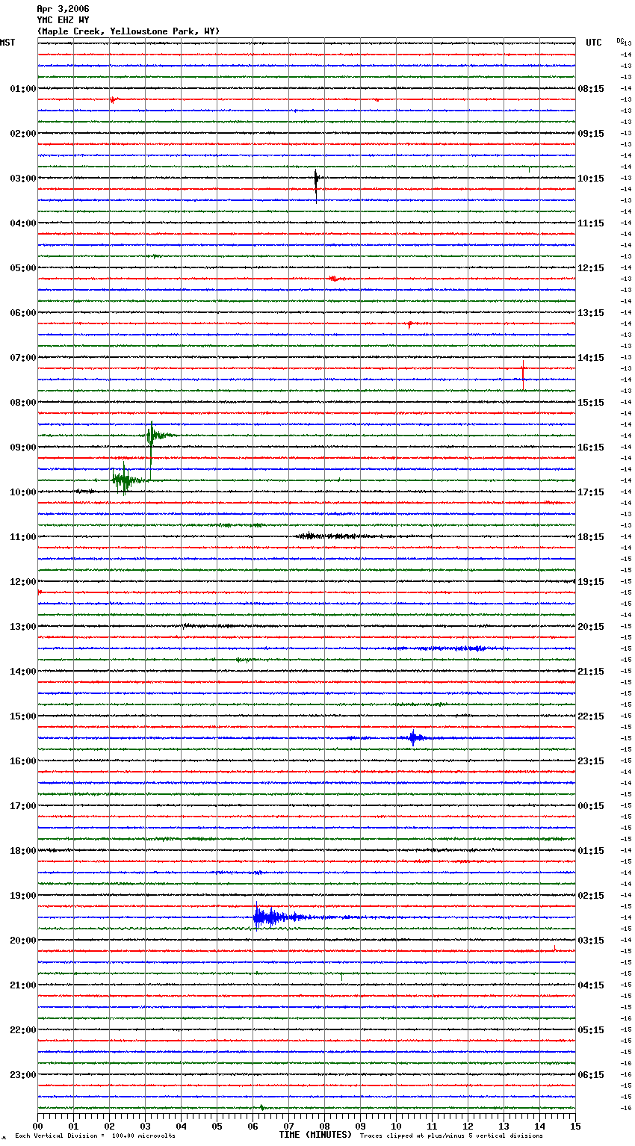
Task: Click the "09" minute axis tick label
Action: 360,1126
